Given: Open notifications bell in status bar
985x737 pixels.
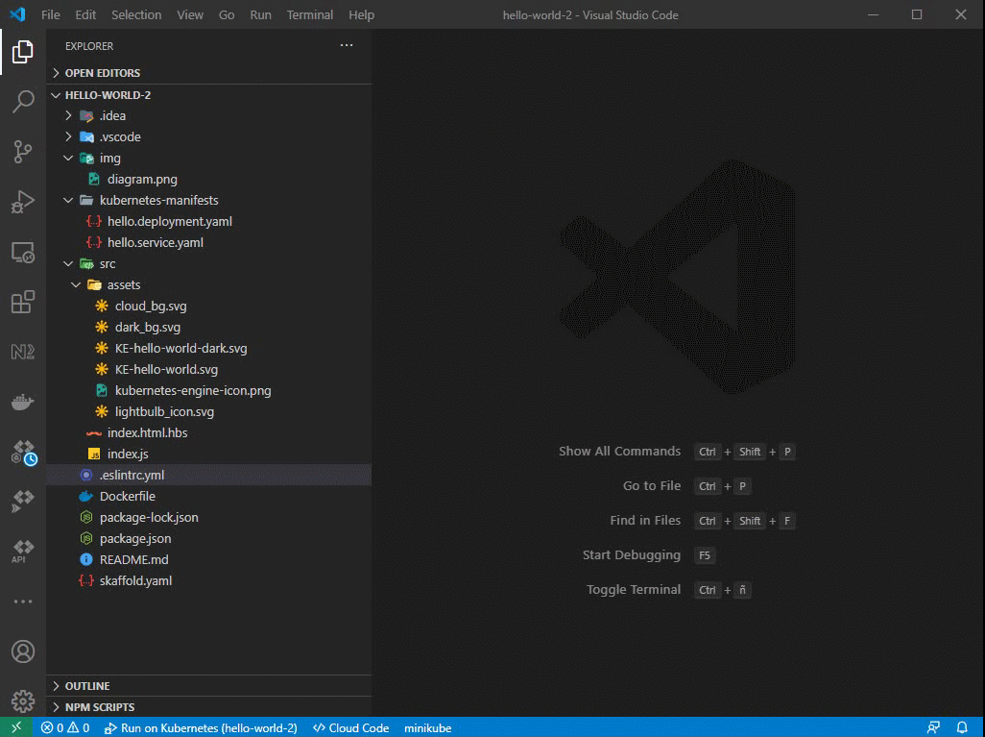Looking at the screenshot, I should click(x=962, y=728).
